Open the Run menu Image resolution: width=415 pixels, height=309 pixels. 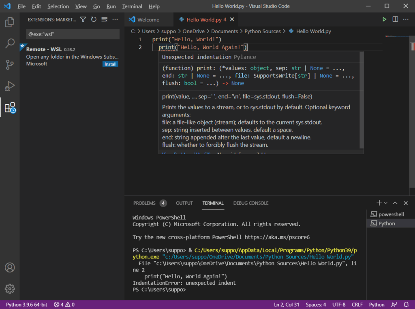point(111,6)
